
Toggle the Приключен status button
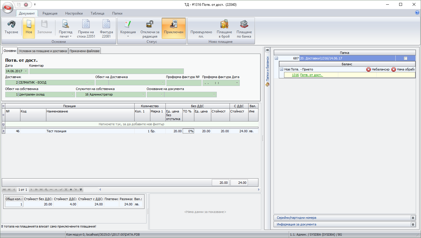[174, 28]
